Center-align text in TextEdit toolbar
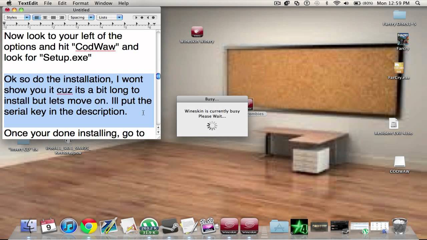Screen dimensions: 427x240 [x=45, y=17]
